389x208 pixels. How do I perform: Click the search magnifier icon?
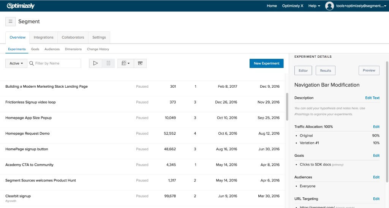coord(32,63)
